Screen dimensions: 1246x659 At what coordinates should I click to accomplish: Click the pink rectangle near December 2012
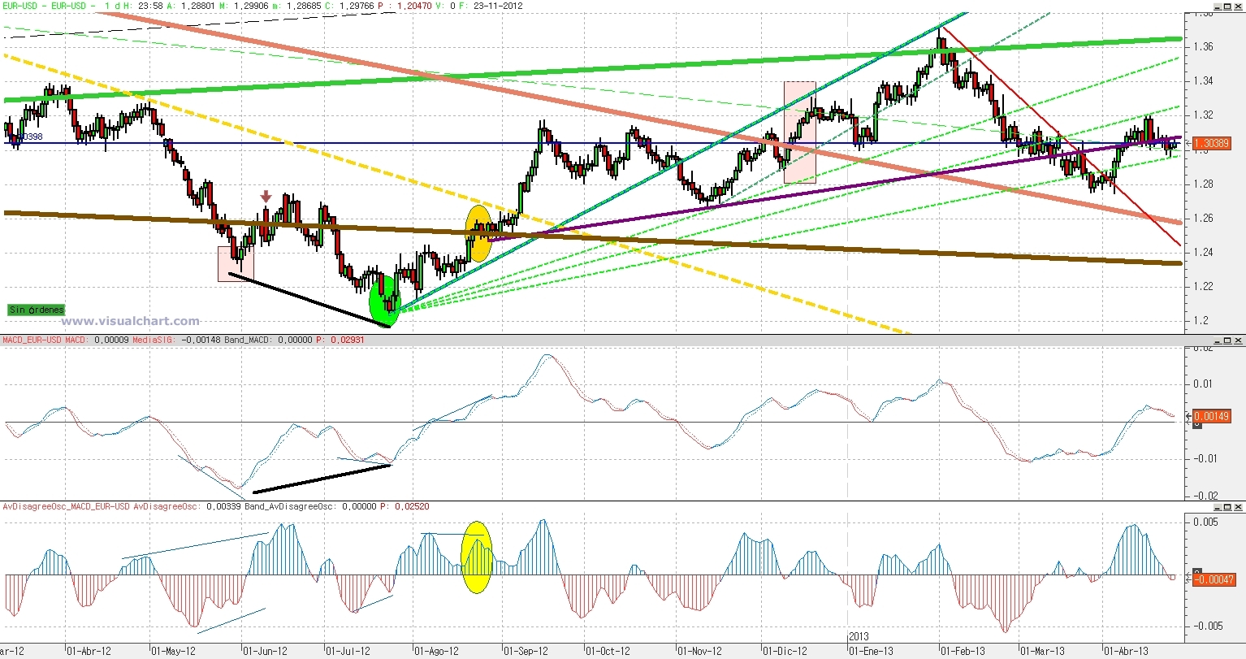coord(799,132)
